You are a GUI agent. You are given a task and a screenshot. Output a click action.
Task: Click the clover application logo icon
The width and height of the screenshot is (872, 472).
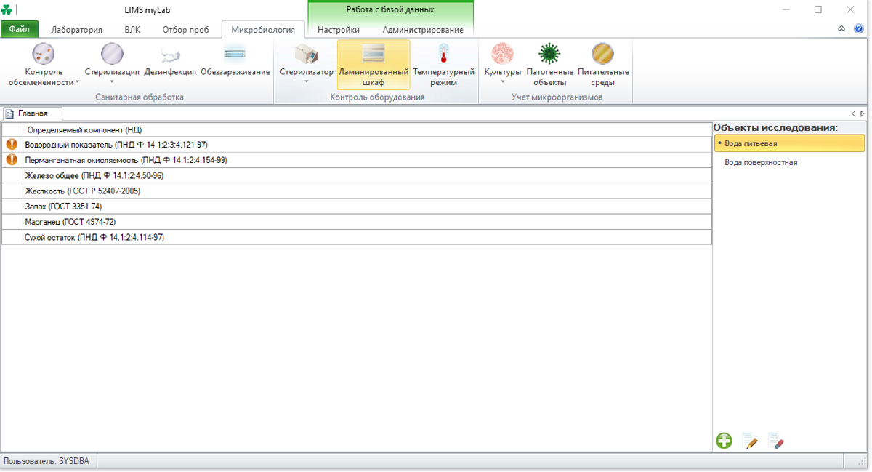point(7,10)
